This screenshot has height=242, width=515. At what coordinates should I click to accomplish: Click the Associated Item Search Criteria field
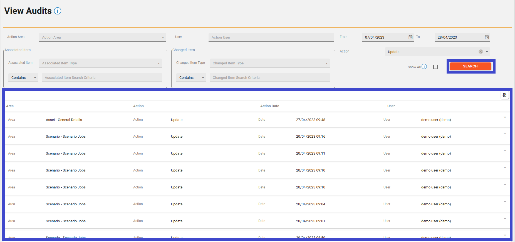102,78
